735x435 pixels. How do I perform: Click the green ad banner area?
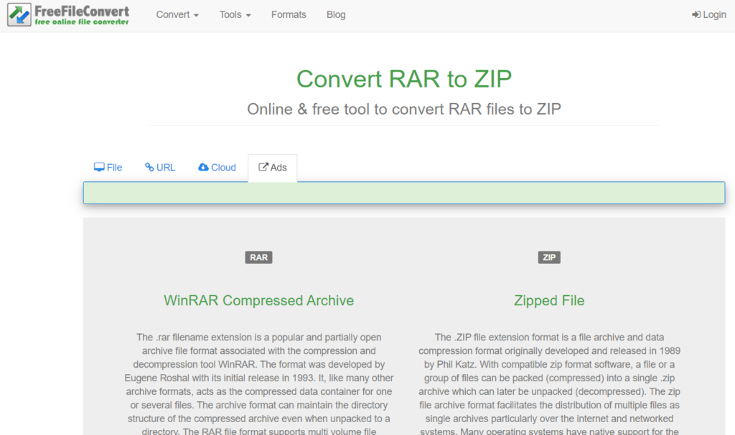(404, 192)
